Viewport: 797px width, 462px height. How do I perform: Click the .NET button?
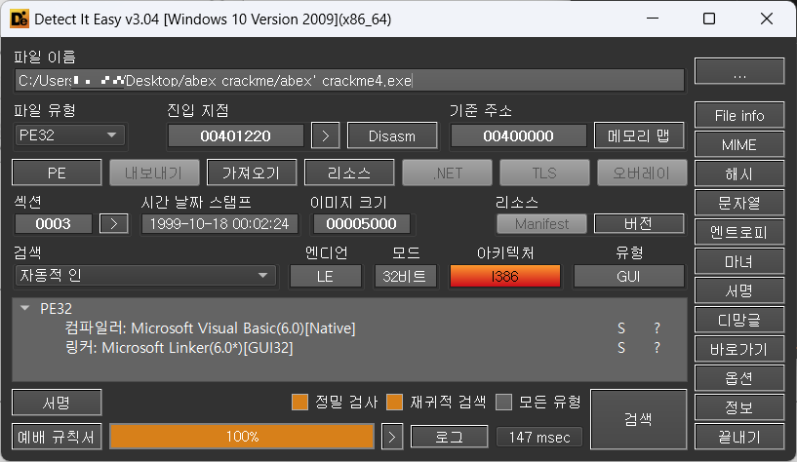point(448,173)
